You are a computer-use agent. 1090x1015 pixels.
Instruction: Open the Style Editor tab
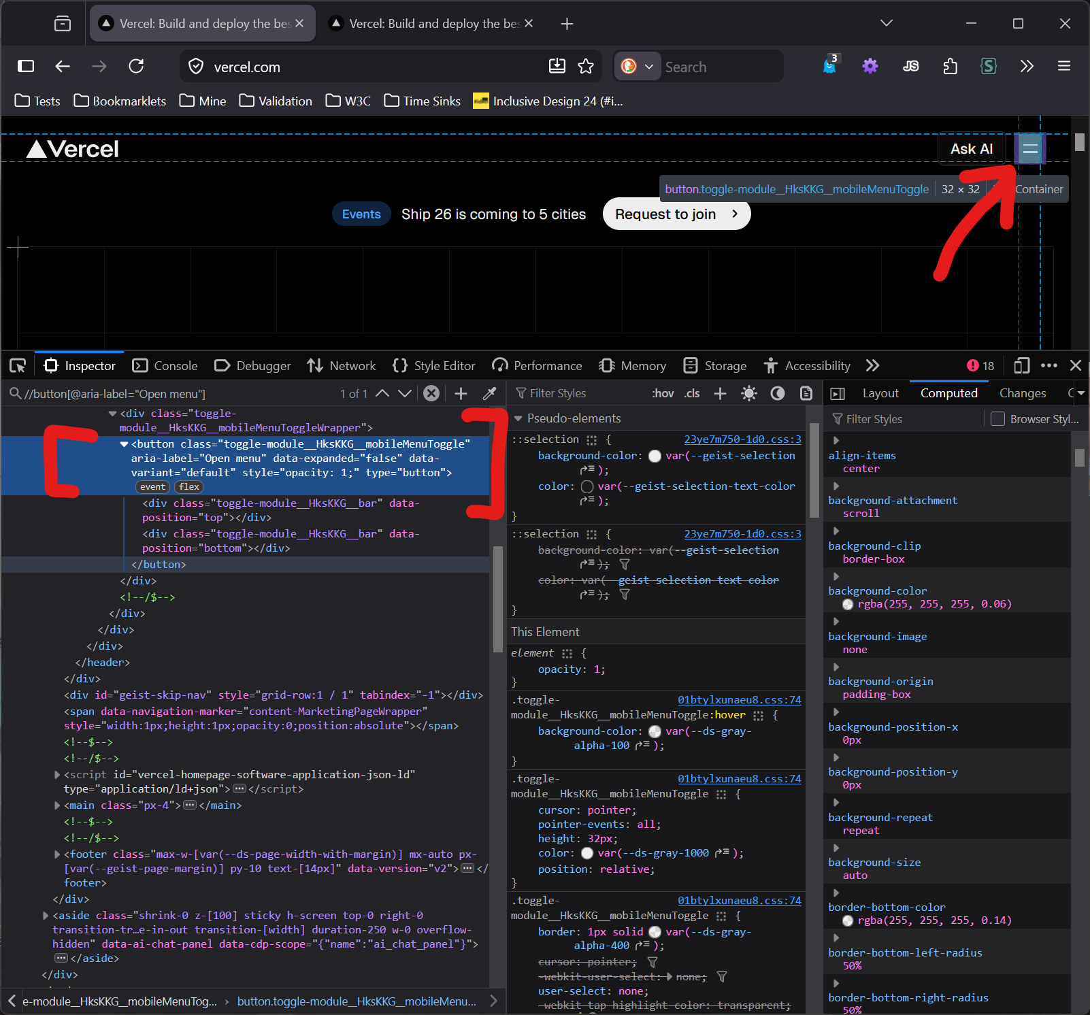point(434,366)
